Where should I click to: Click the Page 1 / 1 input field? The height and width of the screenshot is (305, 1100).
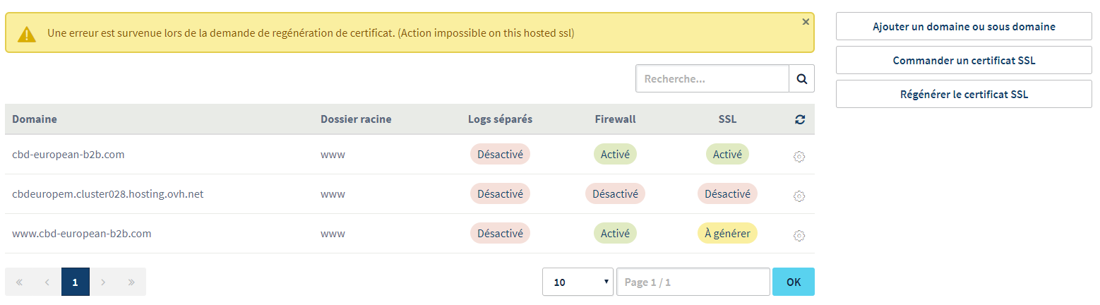click(693, 282)
